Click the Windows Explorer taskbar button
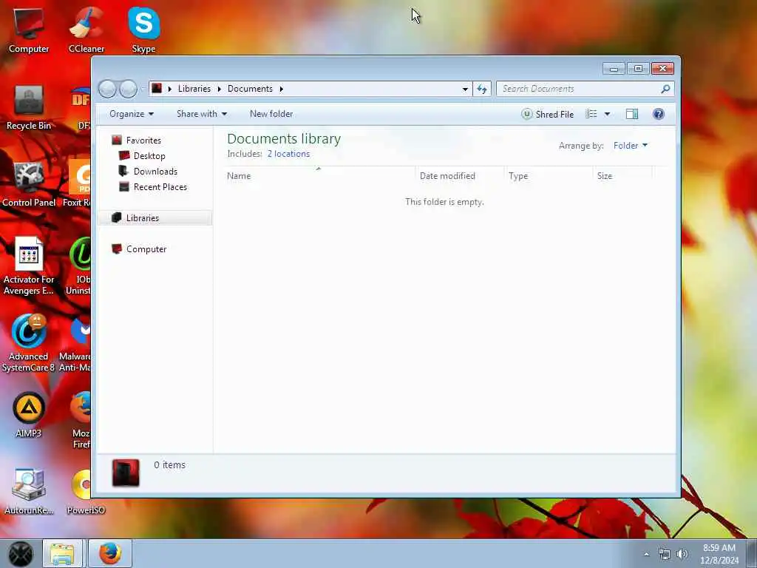757x568 pixels. click(x=62, y=553)
